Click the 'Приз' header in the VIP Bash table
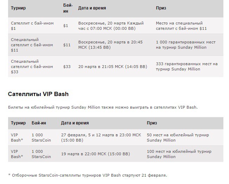Screen dimensions: 229x184 click(152, 123)
